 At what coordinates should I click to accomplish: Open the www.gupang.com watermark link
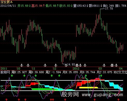point(102,95)
